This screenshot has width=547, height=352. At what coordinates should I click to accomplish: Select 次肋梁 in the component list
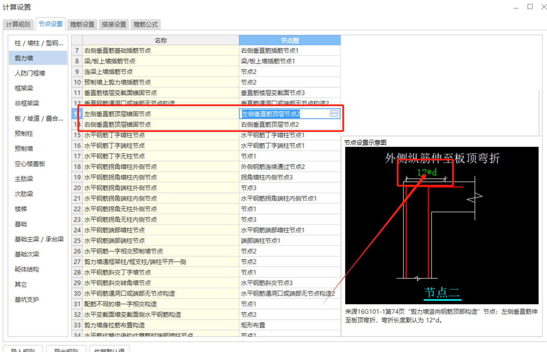[x=38, y=194]
